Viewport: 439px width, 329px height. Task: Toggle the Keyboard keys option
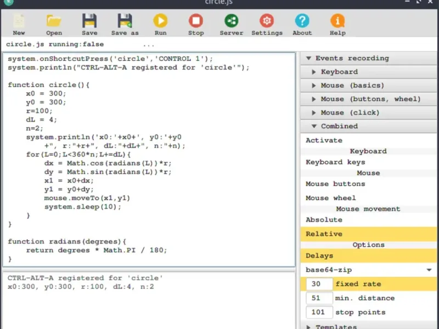tap(368, 162)
